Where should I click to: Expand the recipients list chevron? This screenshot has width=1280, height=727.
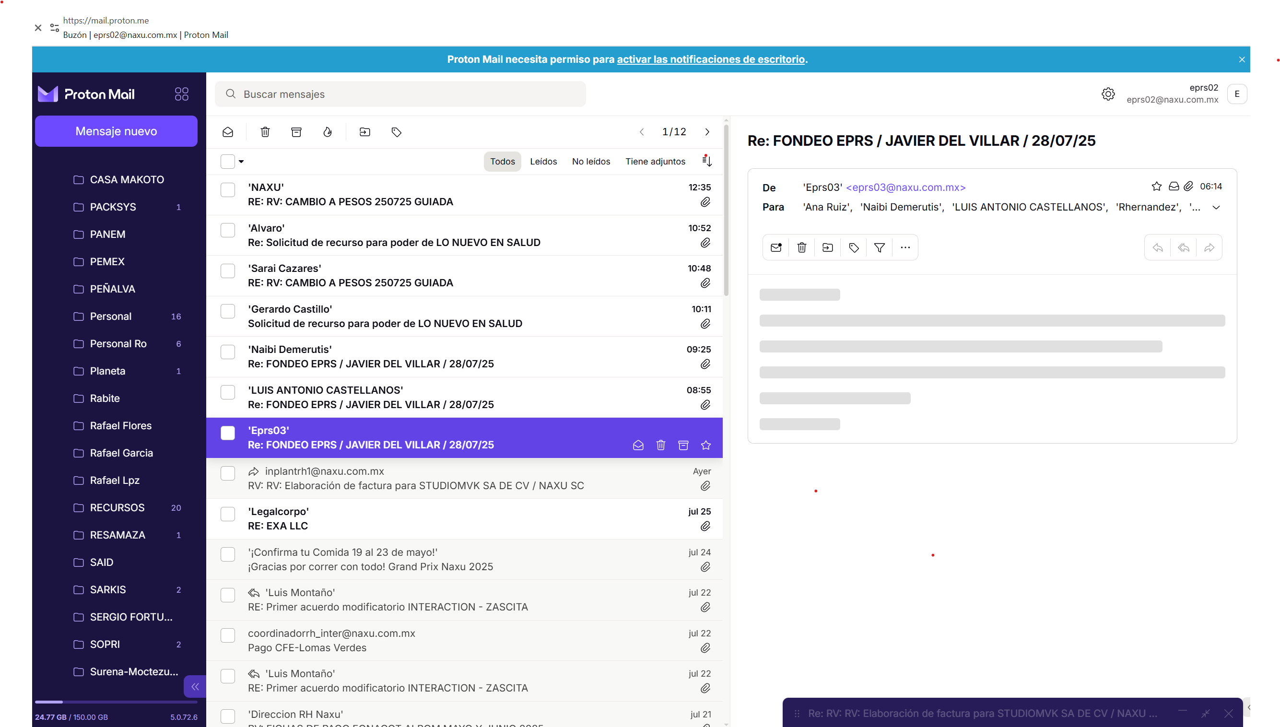pos(1216,207)
